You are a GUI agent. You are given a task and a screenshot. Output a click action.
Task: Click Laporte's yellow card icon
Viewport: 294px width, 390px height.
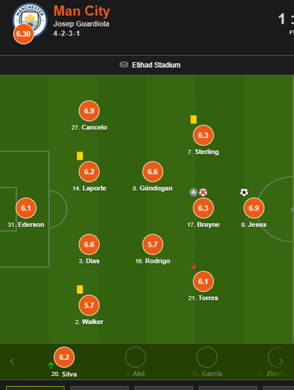[80, 156]
